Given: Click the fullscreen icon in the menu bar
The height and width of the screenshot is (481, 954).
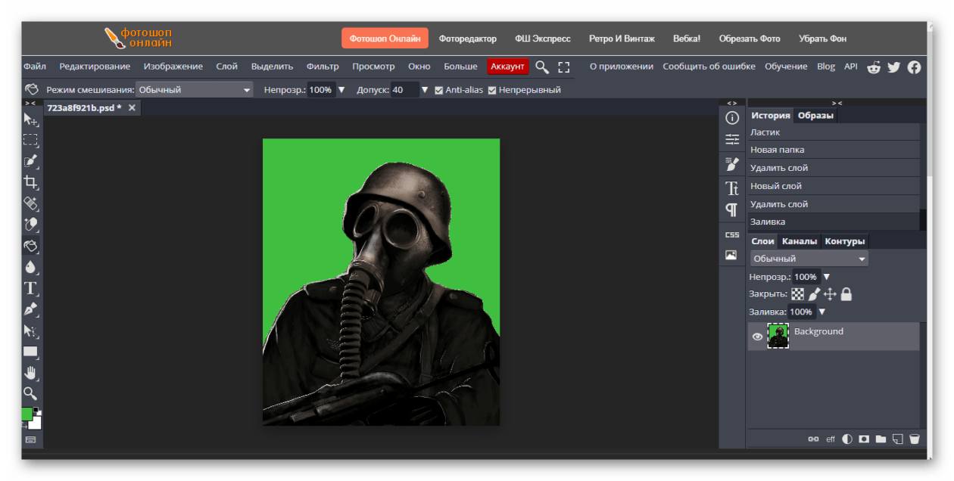Looking at the screenshot, I should click(563, 67).
